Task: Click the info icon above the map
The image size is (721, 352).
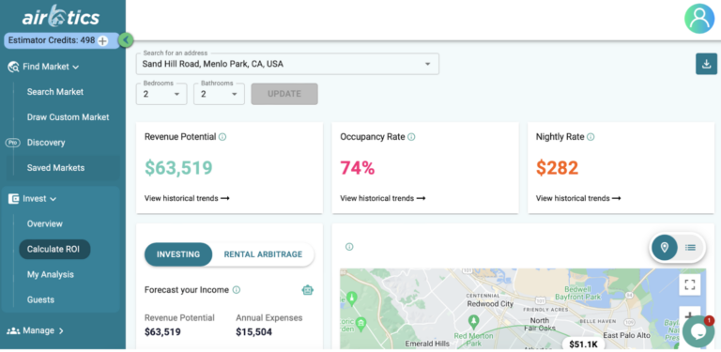Action: (x=349, y=247)
